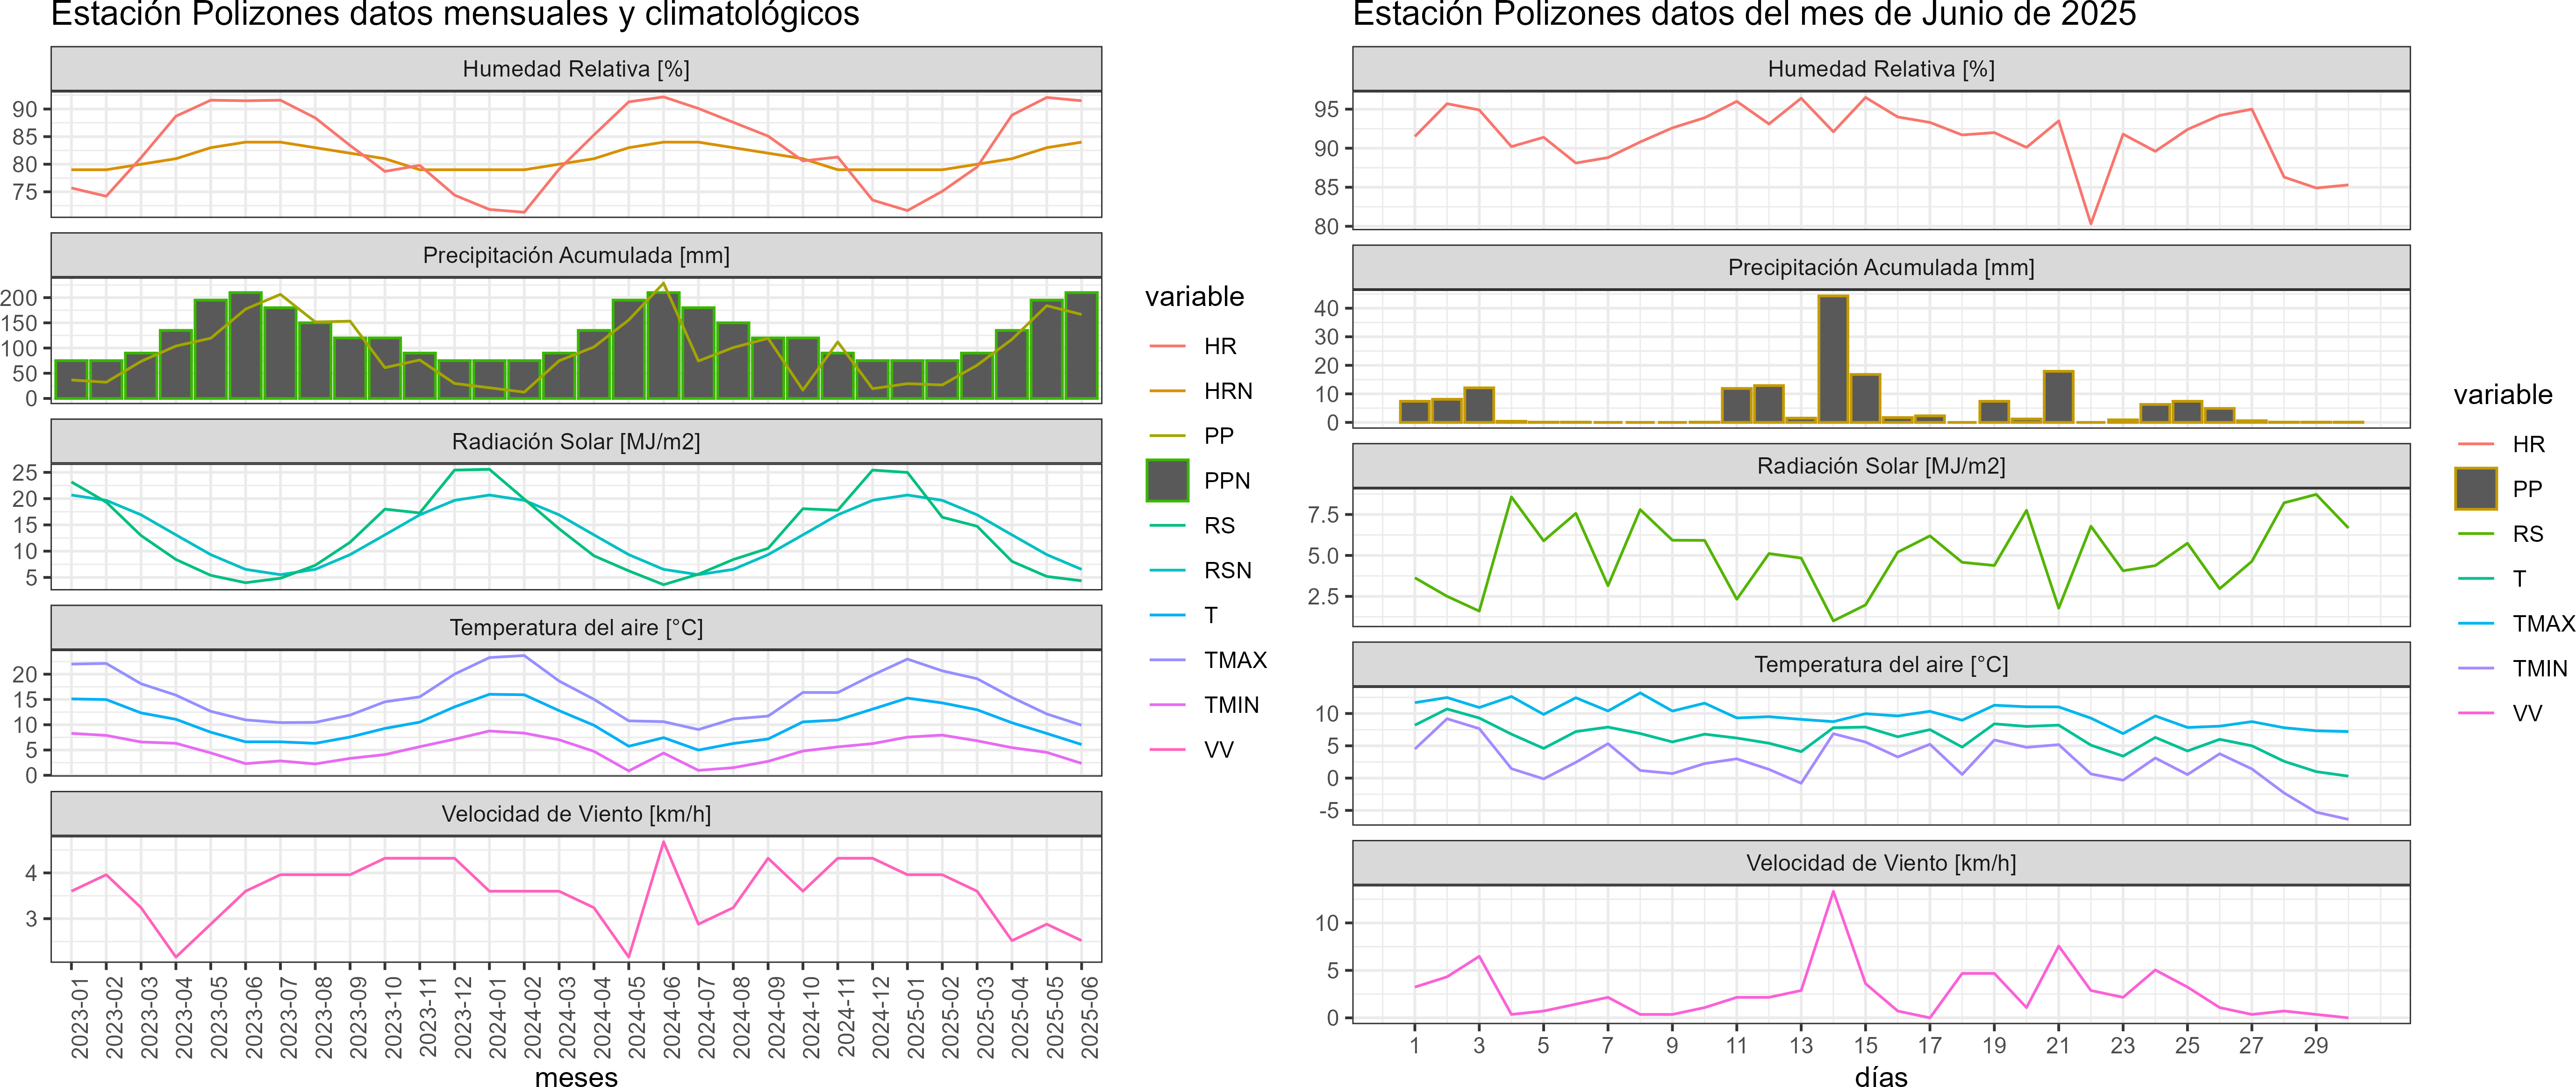Click day 13 on the días axis
The image size is (2576, 1087).
1801,1046
